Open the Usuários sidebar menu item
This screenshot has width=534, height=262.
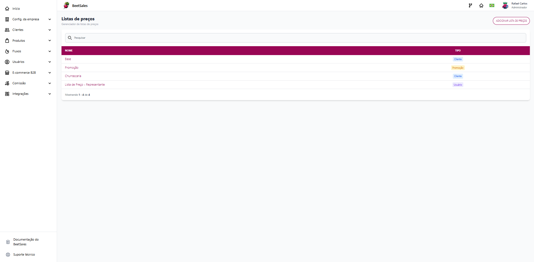click(x=28, y=62)
